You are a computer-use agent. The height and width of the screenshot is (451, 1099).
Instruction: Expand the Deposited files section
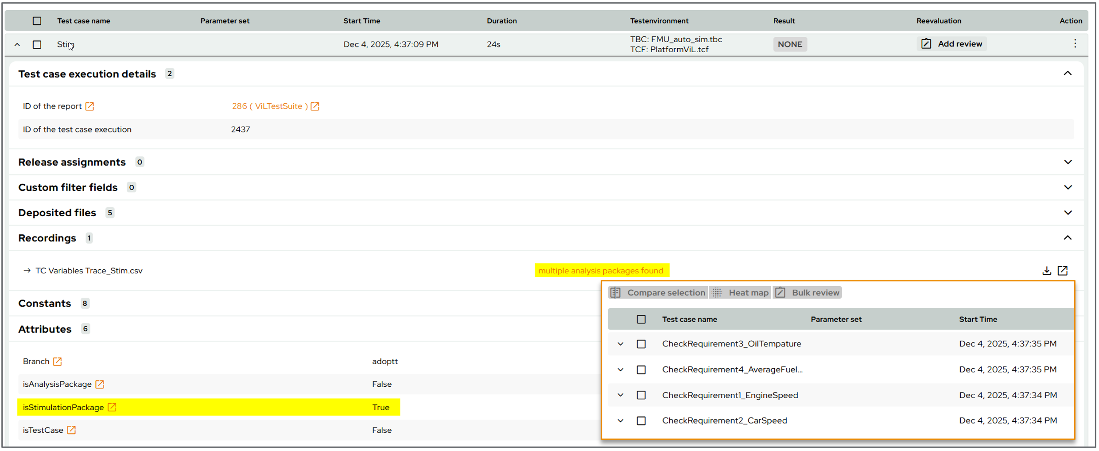click(x=1068, y=212)
